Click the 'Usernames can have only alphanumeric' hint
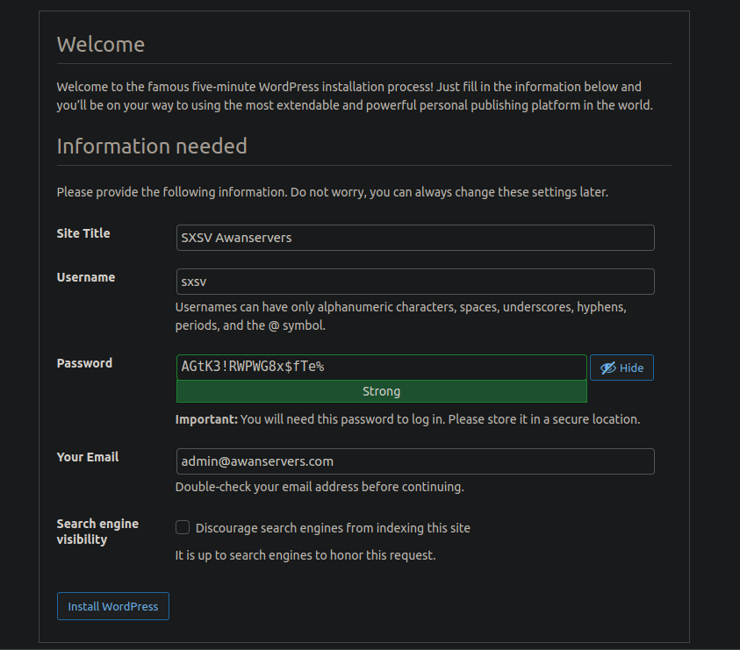This screenshot has height=650, width=740. point(400,316)
